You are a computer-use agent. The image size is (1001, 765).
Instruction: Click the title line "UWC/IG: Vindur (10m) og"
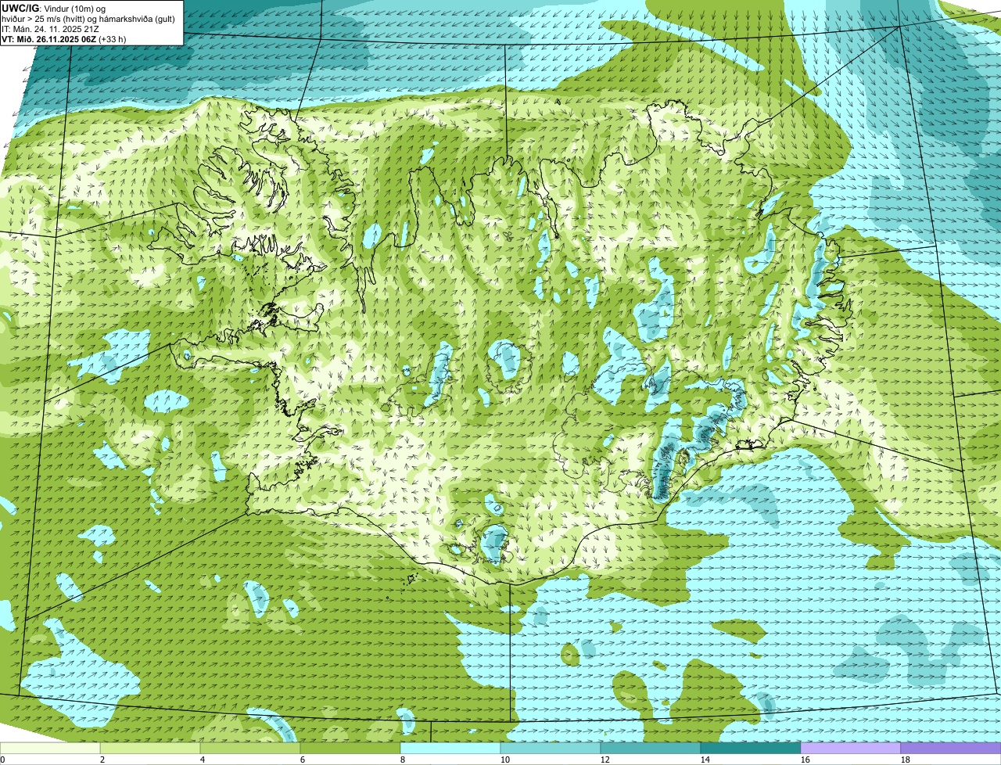tap(55, 9)
